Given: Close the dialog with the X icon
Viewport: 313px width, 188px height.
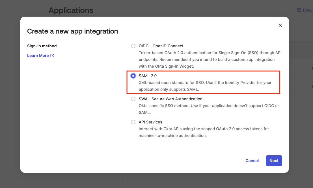Looking at the screenshot, I should [x=280, y=25].
